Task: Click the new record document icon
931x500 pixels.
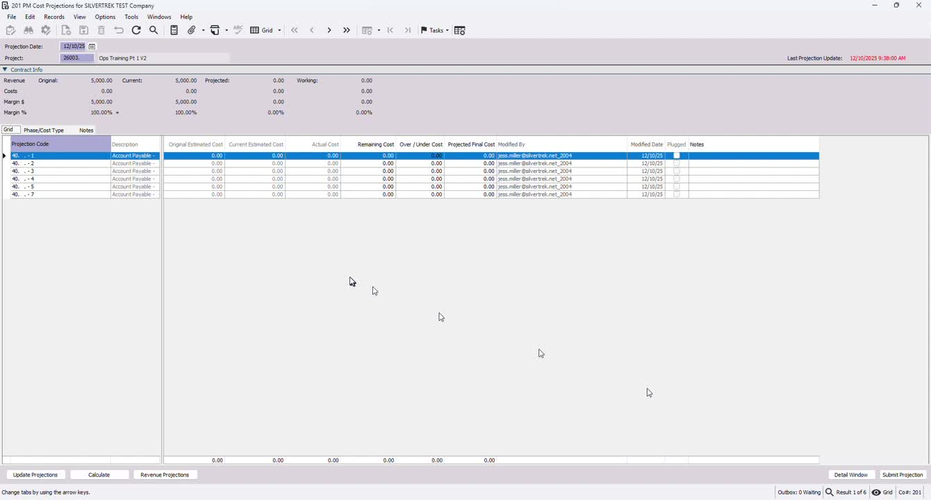Action: tap(66, 31)
